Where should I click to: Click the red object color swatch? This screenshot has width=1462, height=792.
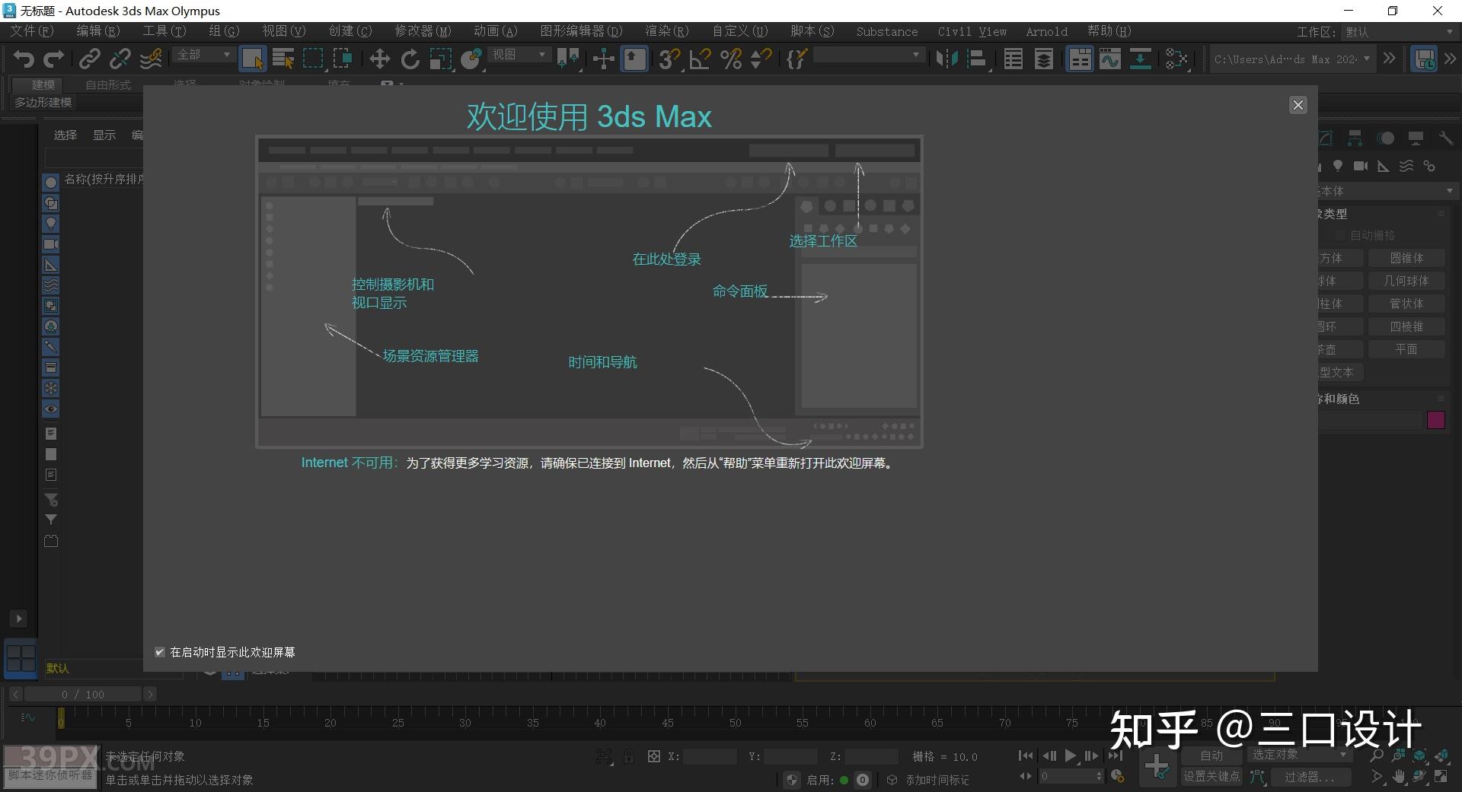click(1436, 419)
